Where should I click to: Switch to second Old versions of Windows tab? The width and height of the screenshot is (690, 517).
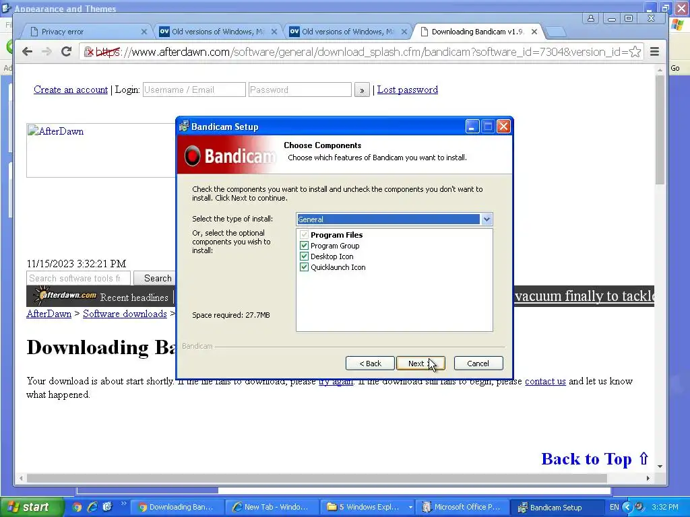click(348, 32)
